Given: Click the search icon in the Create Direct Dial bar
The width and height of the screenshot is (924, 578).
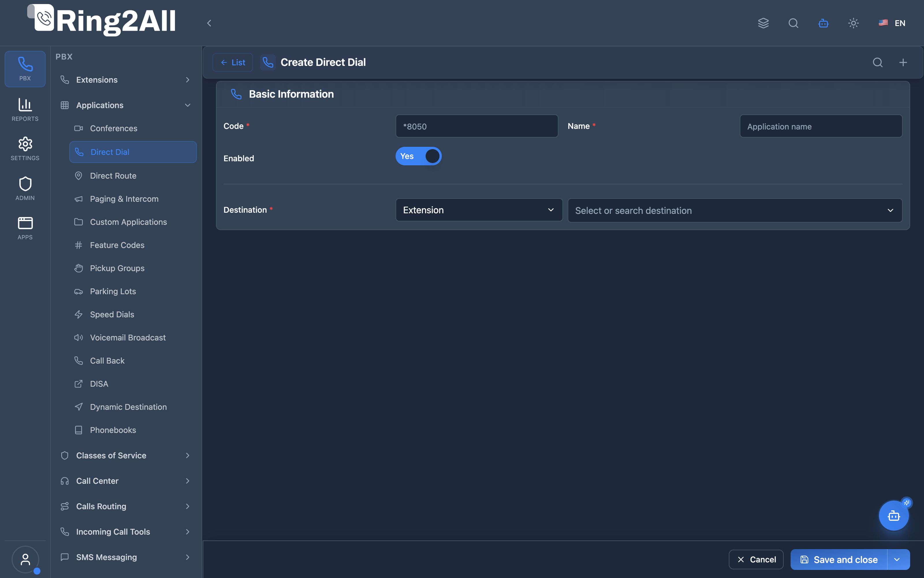Looking at the screenshot, I should pos(878,62).
